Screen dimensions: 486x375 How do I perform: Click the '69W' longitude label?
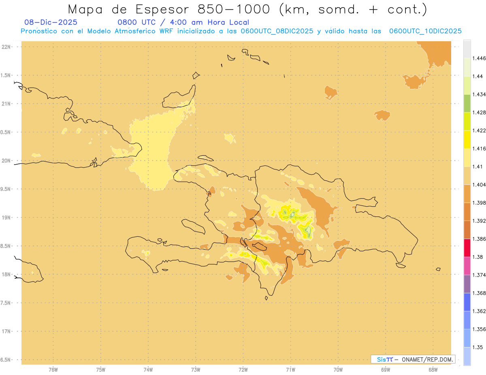click(386, 370)
